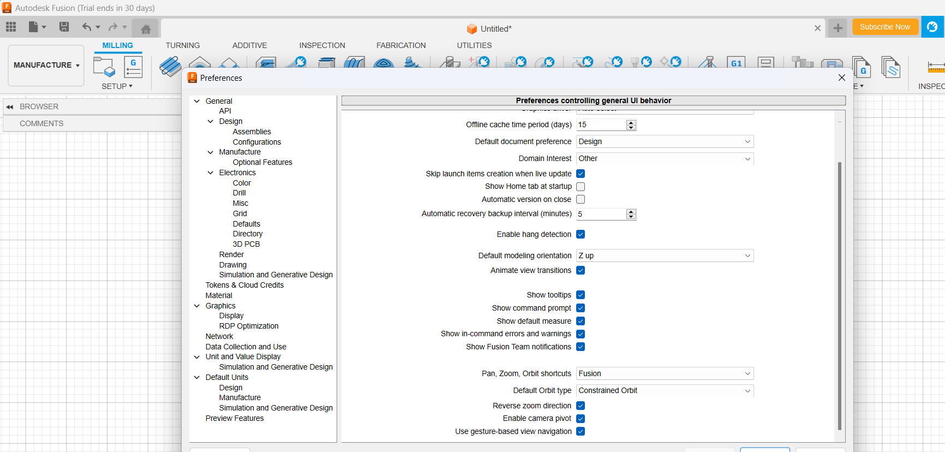
Task: Switch to the TURNING tab
Action: pos(183,45)
